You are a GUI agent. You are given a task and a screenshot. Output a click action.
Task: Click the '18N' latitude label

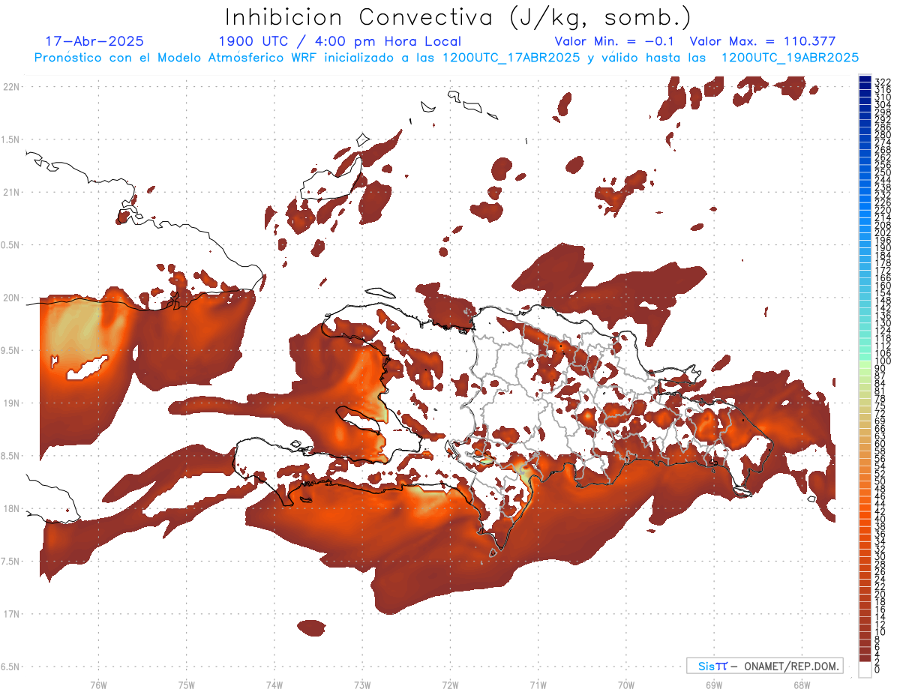(11, 508)
